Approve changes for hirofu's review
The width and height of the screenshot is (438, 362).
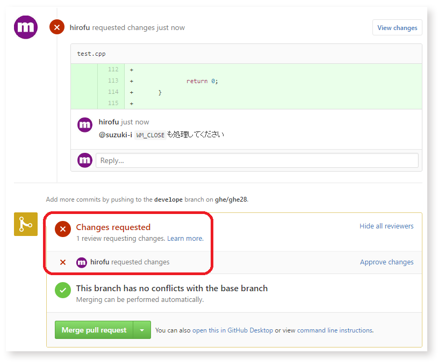(386, 262)
